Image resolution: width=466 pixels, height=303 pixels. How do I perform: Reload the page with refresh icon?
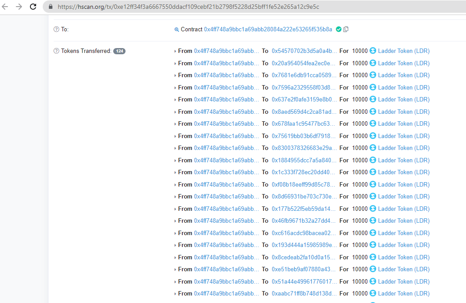point(33,7)
